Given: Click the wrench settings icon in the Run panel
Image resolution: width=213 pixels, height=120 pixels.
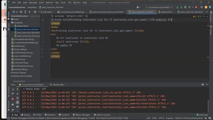Looking at the screenshot, I should click(13, 94).
